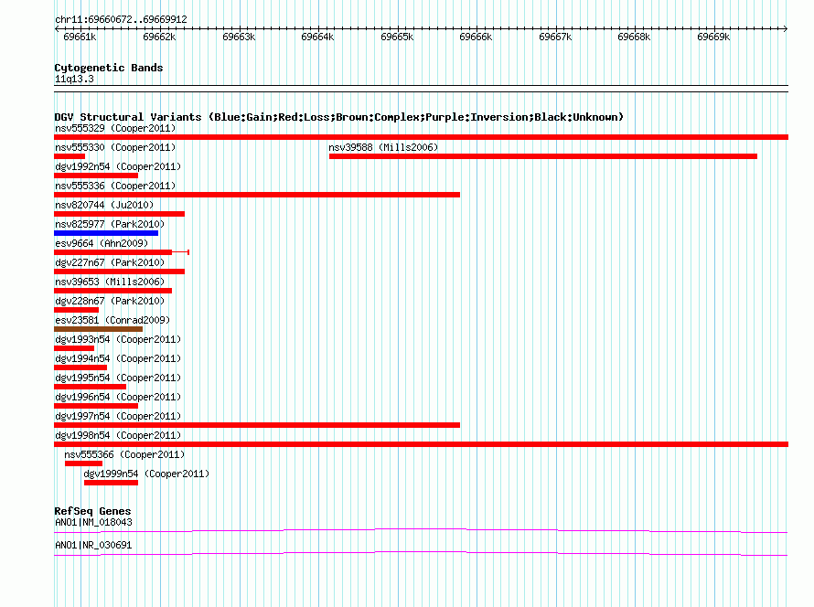Select the esv9664 bar's error whisker end
This screenshot has width=814, height=607.
click(188, 252)
